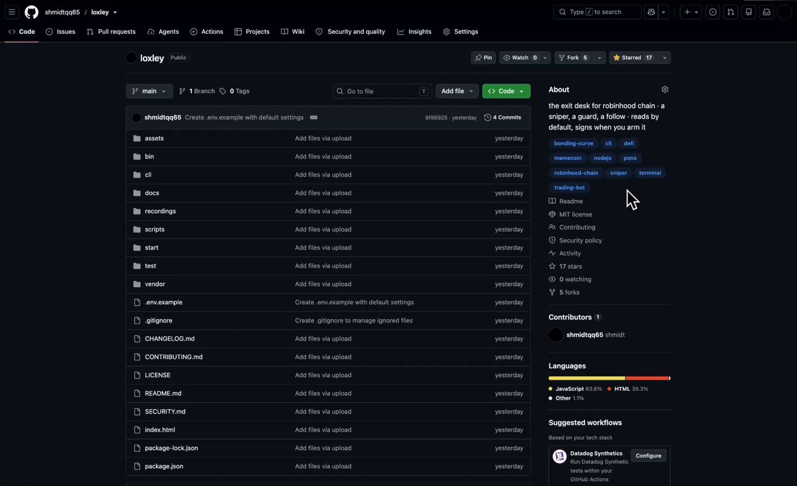The width and height of the screenshot is (797, 486).
Task: Open the star lists dropdown arrow
Action: click(x=664, y=58)
